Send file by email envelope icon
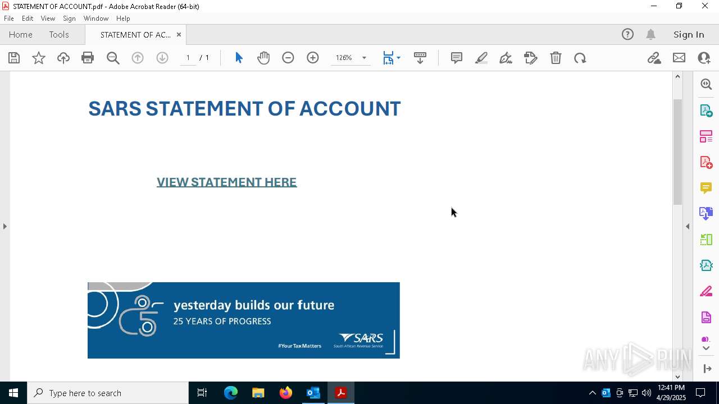 (x=679, y=58)
